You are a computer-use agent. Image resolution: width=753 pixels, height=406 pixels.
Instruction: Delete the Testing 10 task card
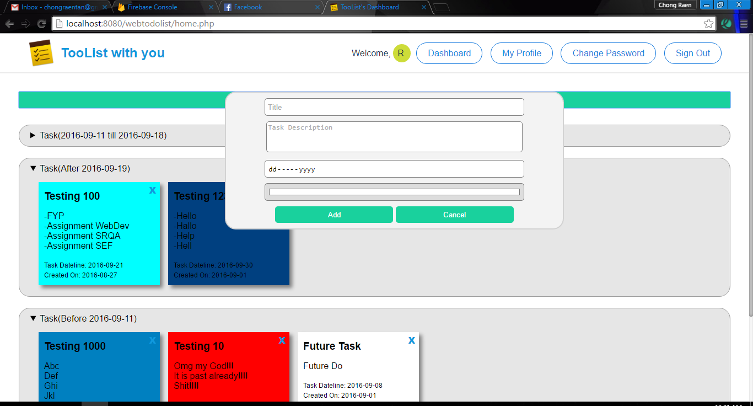click(282, 340)
